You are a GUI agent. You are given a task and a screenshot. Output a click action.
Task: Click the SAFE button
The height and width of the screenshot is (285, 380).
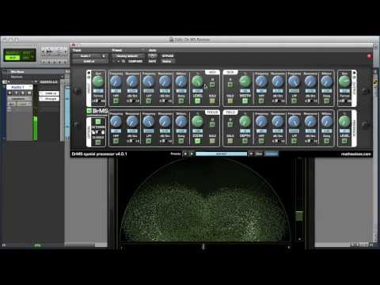152,61
